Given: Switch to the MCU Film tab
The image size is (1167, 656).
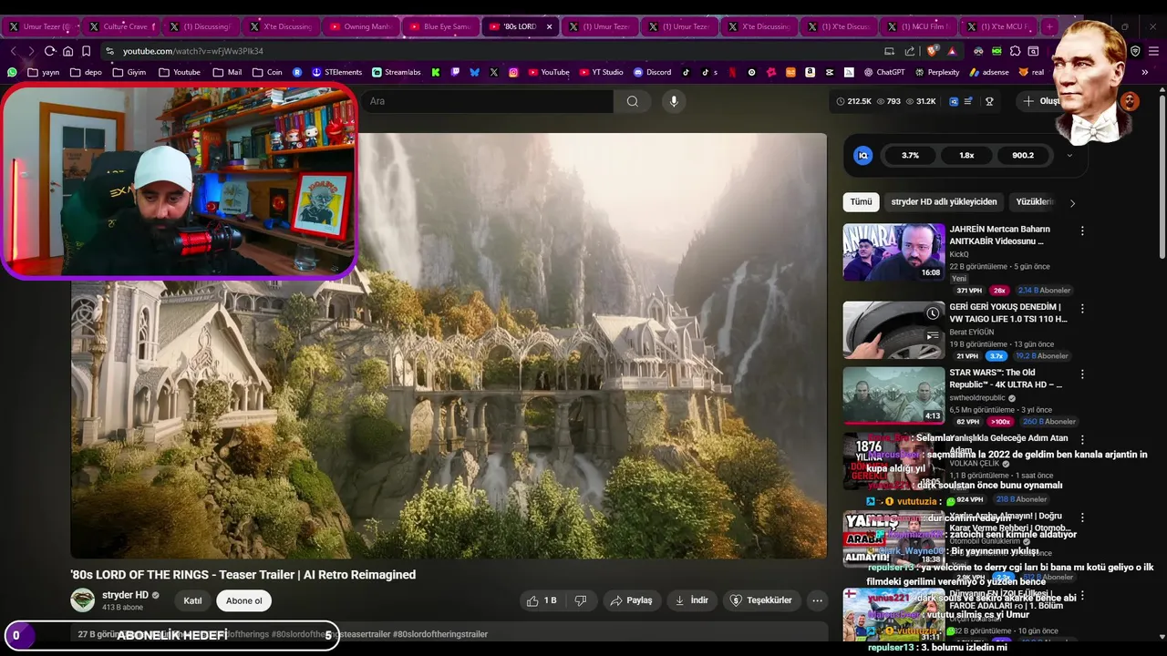Looking at the screenshot, I should pos(921,26).
